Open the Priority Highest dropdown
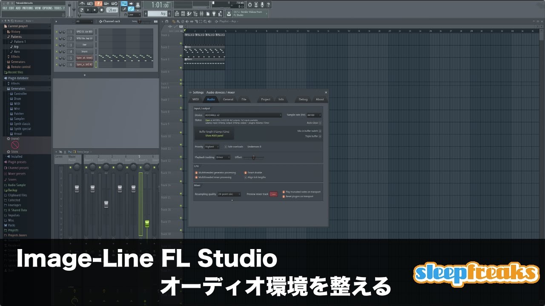 click(212, 147)
